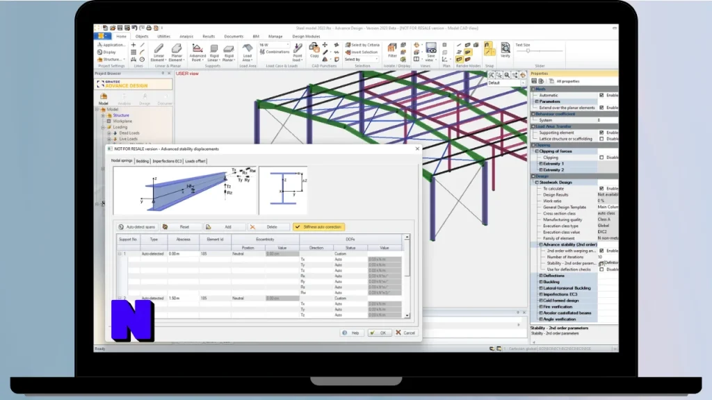The height and width of the screenshot is (400, 712).
Task: Click the Abscissa cell showing 1.50 m
Action: click(x=183, y=299)
